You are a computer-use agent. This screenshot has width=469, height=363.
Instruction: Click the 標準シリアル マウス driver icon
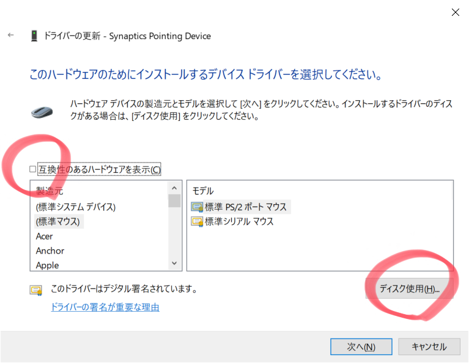tap(197, 221)
